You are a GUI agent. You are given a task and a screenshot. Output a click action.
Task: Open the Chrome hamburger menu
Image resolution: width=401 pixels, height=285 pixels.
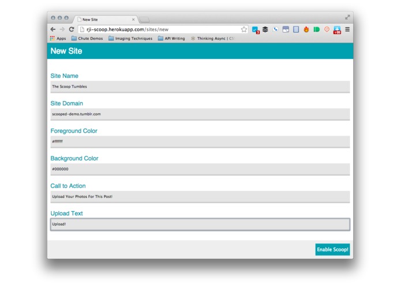point(347,29)
